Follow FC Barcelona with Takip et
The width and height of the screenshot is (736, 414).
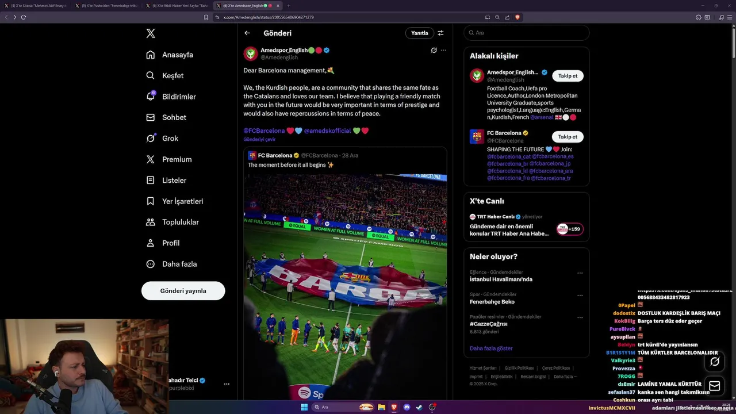568,137
